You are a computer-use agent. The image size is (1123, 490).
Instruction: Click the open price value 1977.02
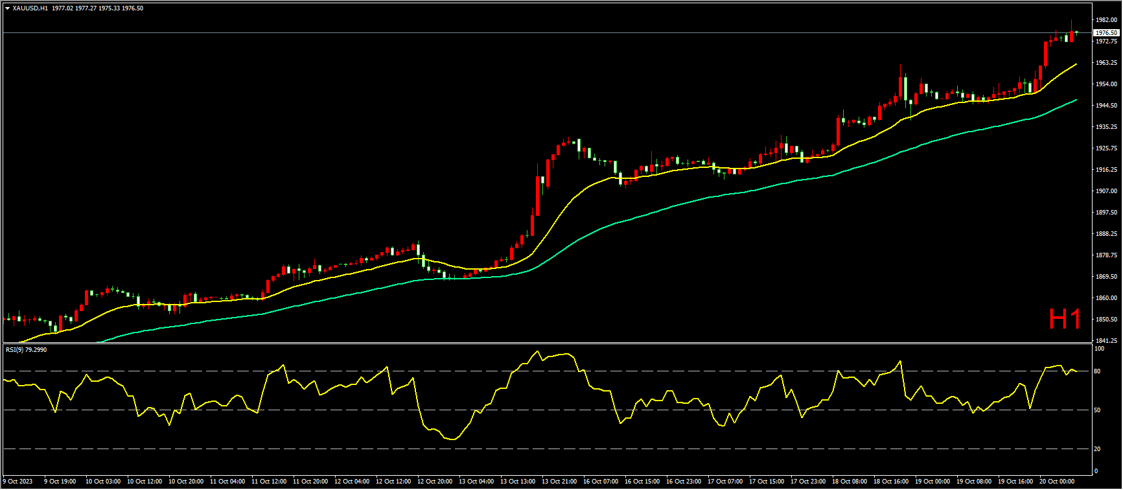point(62,8)
